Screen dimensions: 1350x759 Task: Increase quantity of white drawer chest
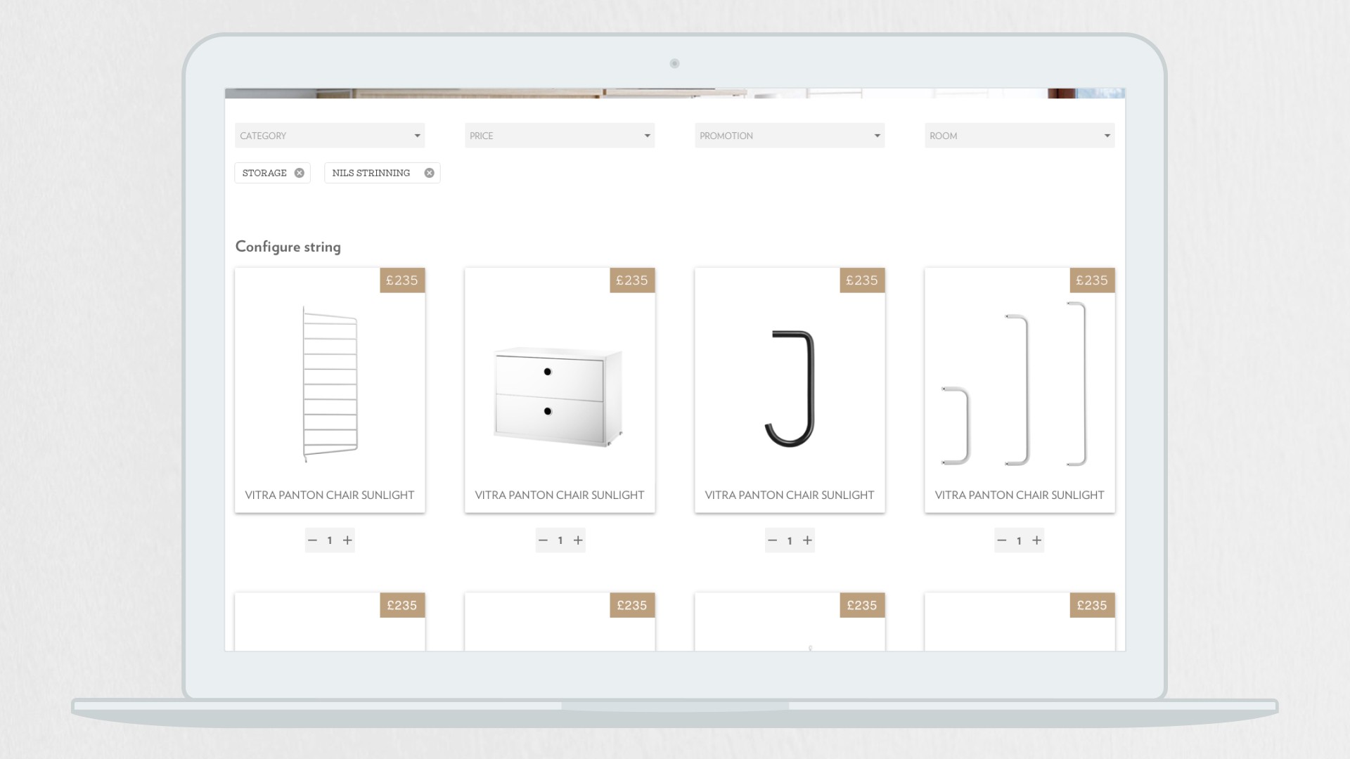pyautogui.click(x=578, y=540)
